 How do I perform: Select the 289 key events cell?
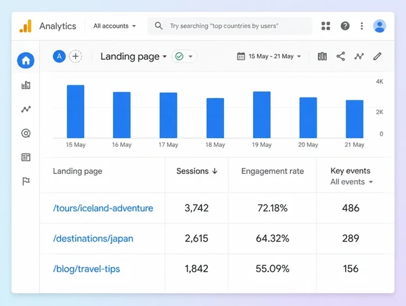[351, 238]
